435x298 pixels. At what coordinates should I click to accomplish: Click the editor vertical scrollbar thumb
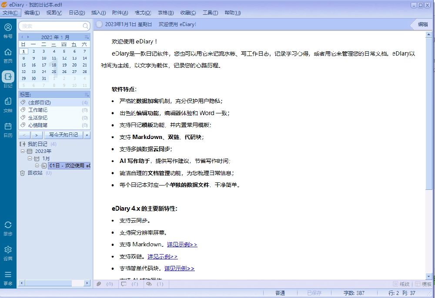429,113
